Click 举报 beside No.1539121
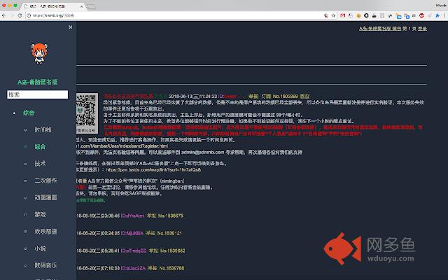Image resolution: width=448 pixels, height=280 pixels. [x=150, y=233]
